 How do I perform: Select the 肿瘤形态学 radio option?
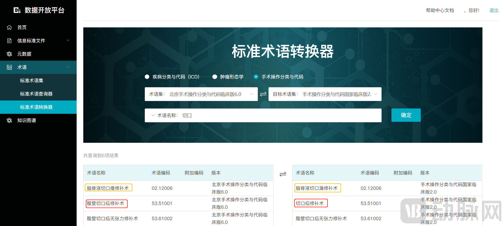point(215,77)
